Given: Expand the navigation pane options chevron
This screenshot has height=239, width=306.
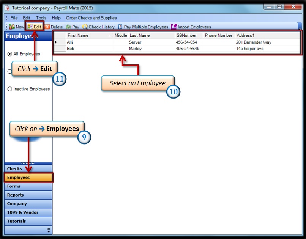Looking at the screenshot, I should pyautogui.click(x=49, y=230).
